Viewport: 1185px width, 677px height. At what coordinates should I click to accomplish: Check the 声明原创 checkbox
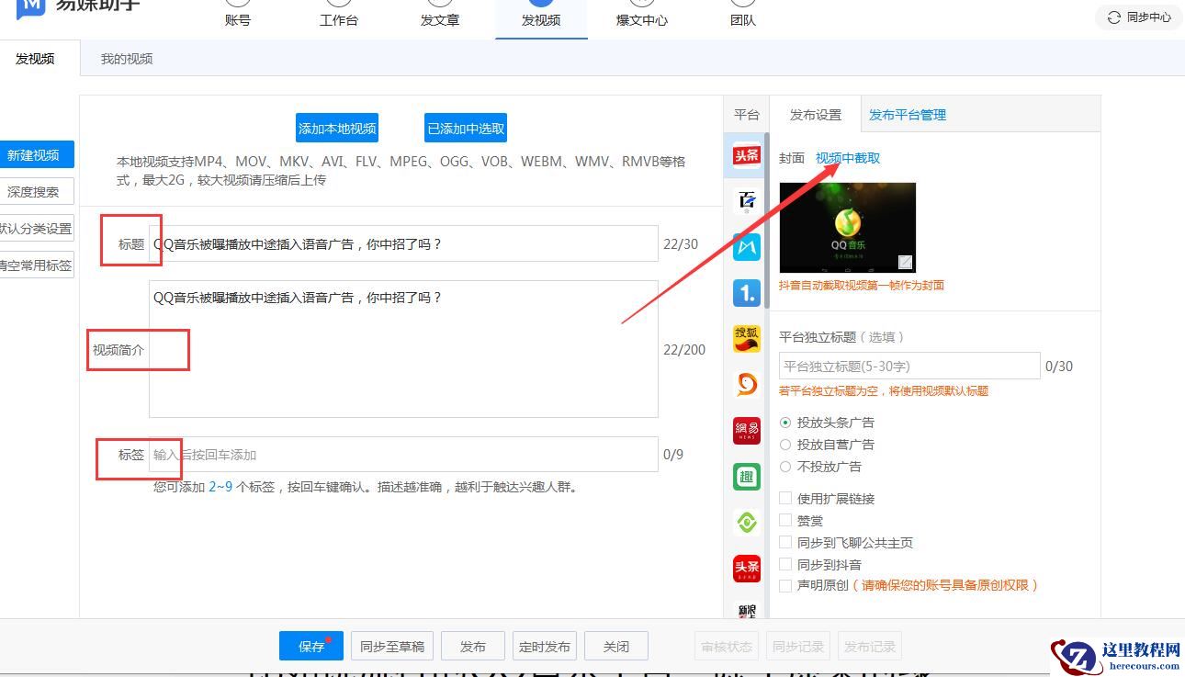coord(785,585)
